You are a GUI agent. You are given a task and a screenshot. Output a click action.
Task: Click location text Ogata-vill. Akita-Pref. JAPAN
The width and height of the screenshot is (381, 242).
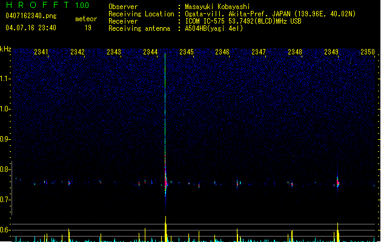point(237,14)
